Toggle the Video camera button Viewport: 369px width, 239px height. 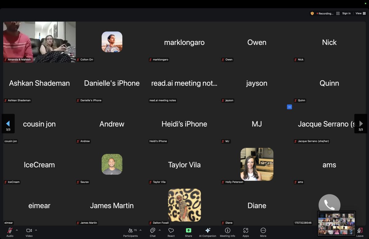pyautogui.click(x=29, y=230)
